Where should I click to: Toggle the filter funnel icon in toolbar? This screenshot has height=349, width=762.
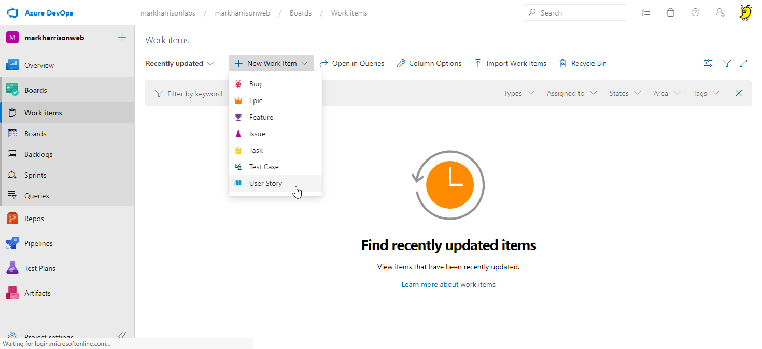(727, 63)
